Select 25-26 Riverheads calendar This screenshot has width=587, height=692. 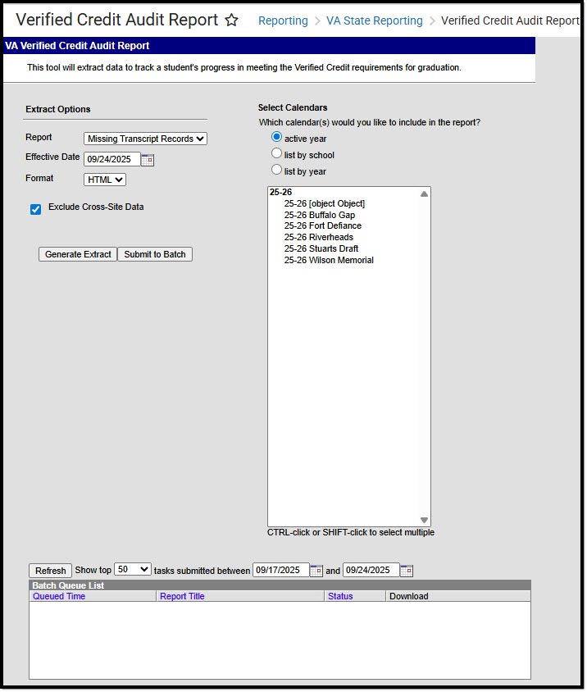(319, 237)
